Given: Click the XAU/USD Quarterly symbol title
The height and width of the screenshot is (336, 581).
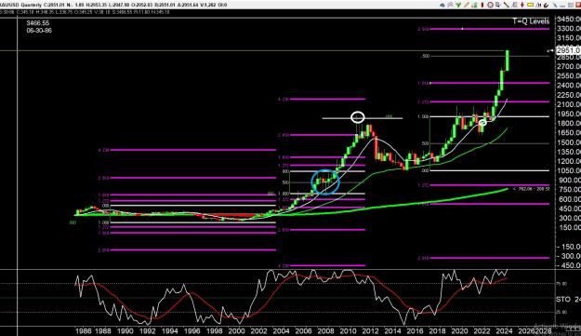Looking at the screenshot, I should 20,5.
